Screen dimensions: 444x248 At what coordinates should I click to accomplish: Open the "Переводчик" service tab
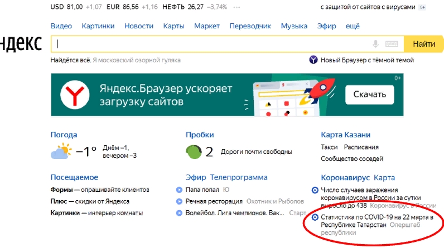pyautogui.click(x=250, y=26)
